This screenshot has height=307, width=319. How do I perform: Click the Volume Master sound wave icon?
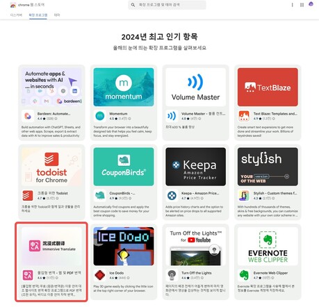click(172, 116)
